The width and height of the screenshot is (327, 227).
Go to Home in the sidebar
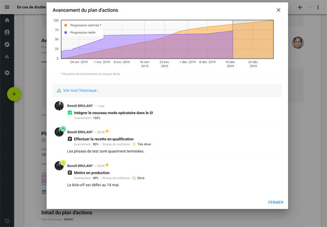point(7,20)
